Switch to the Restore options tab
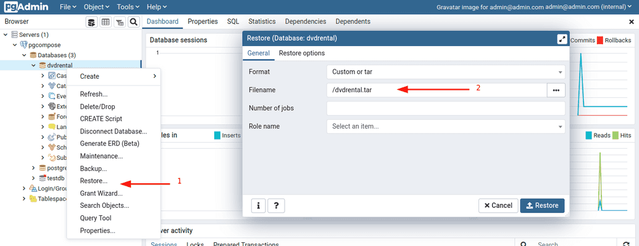Image resolution: width=639 pixels, height=246 pixels. [301, 53]
